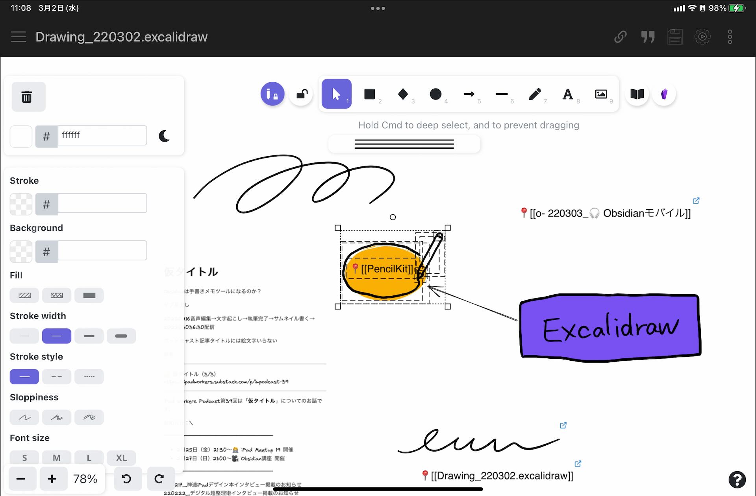Expand the top center three-dot handle
The image size is (756, 496).
click(x=378, y=8)
